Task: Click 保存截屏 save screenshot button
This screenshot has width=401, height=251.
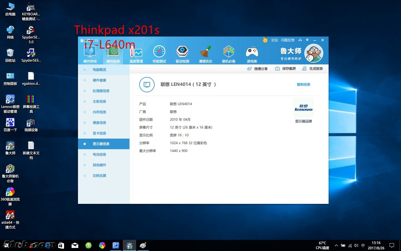Action: pyautogui.click(x=285, y=69)
